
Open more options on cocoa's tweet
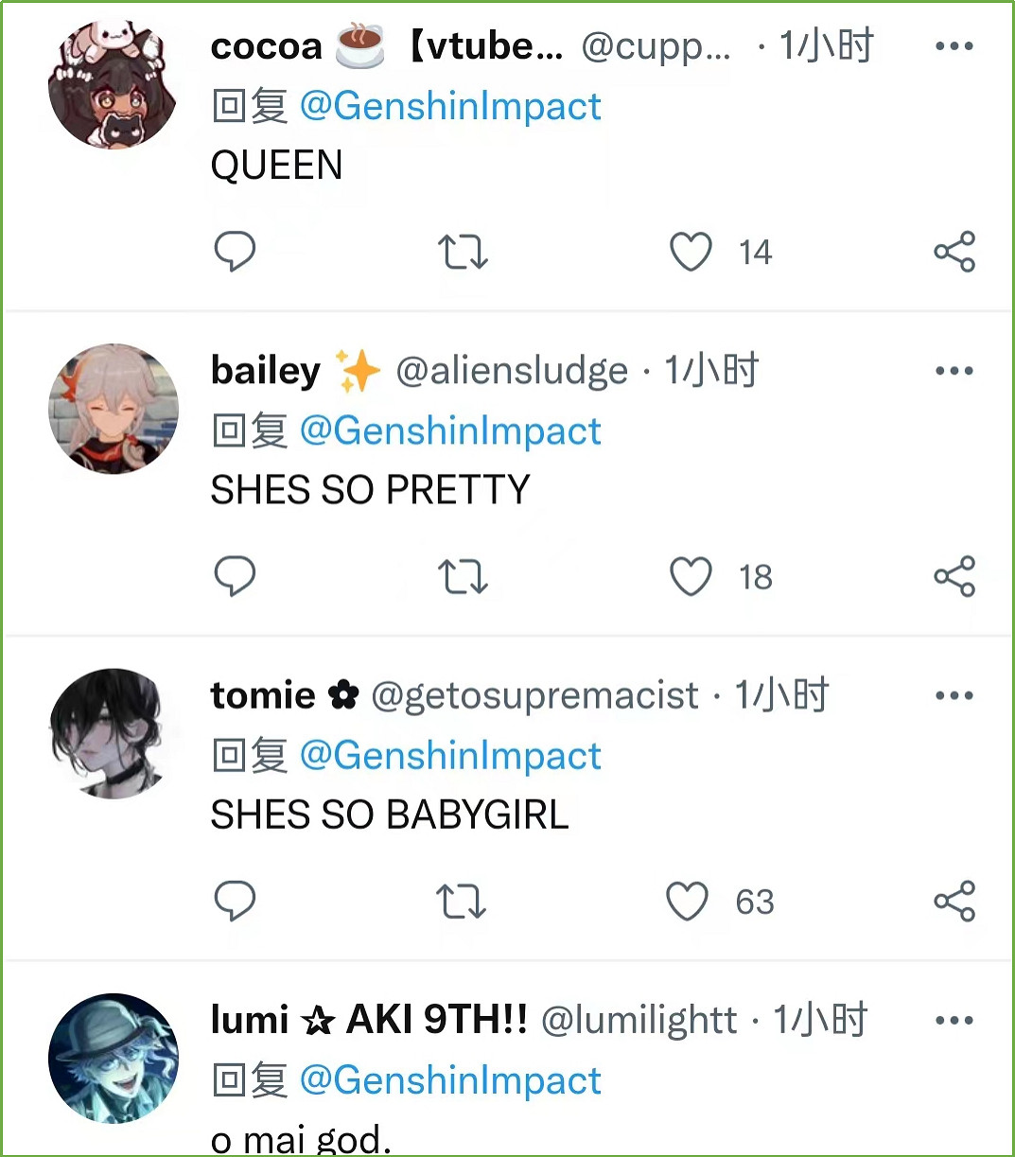954,46
